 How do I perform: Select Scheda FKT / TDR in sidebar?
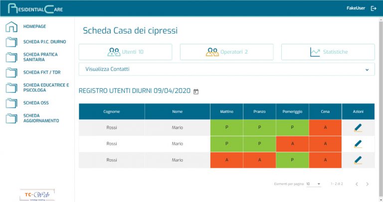41,72
